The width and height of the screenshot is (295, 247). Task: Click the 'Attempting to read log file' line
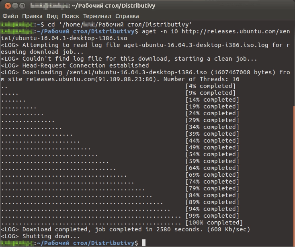tap(145, 48)
